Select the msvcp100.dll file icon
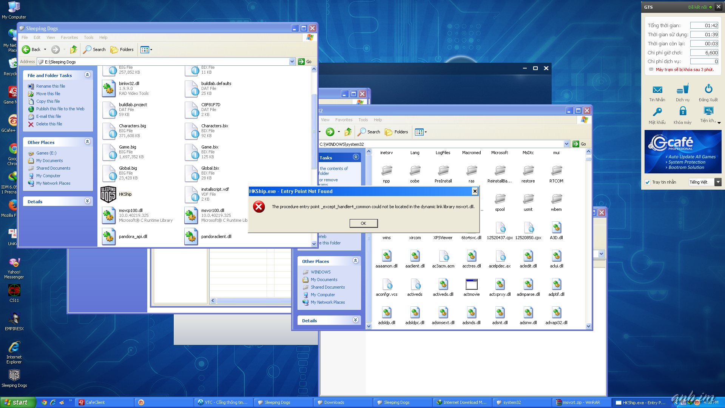 coord(108,215)
